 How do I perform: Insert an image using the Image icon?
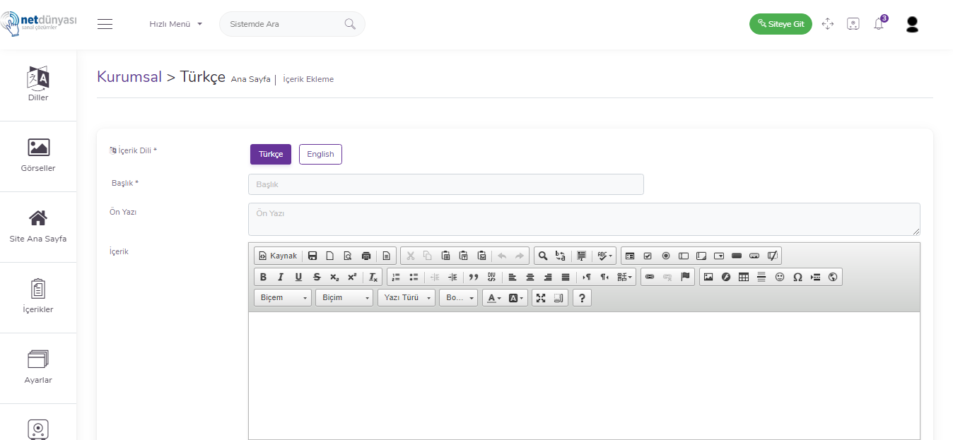708,277
